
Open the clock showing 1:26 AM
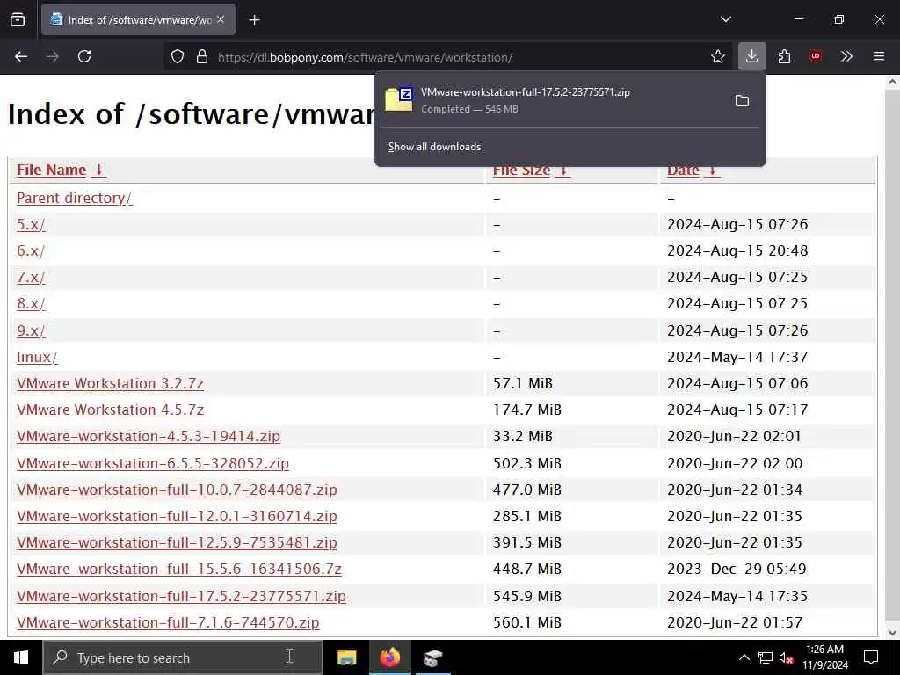(x=824, y=657)
